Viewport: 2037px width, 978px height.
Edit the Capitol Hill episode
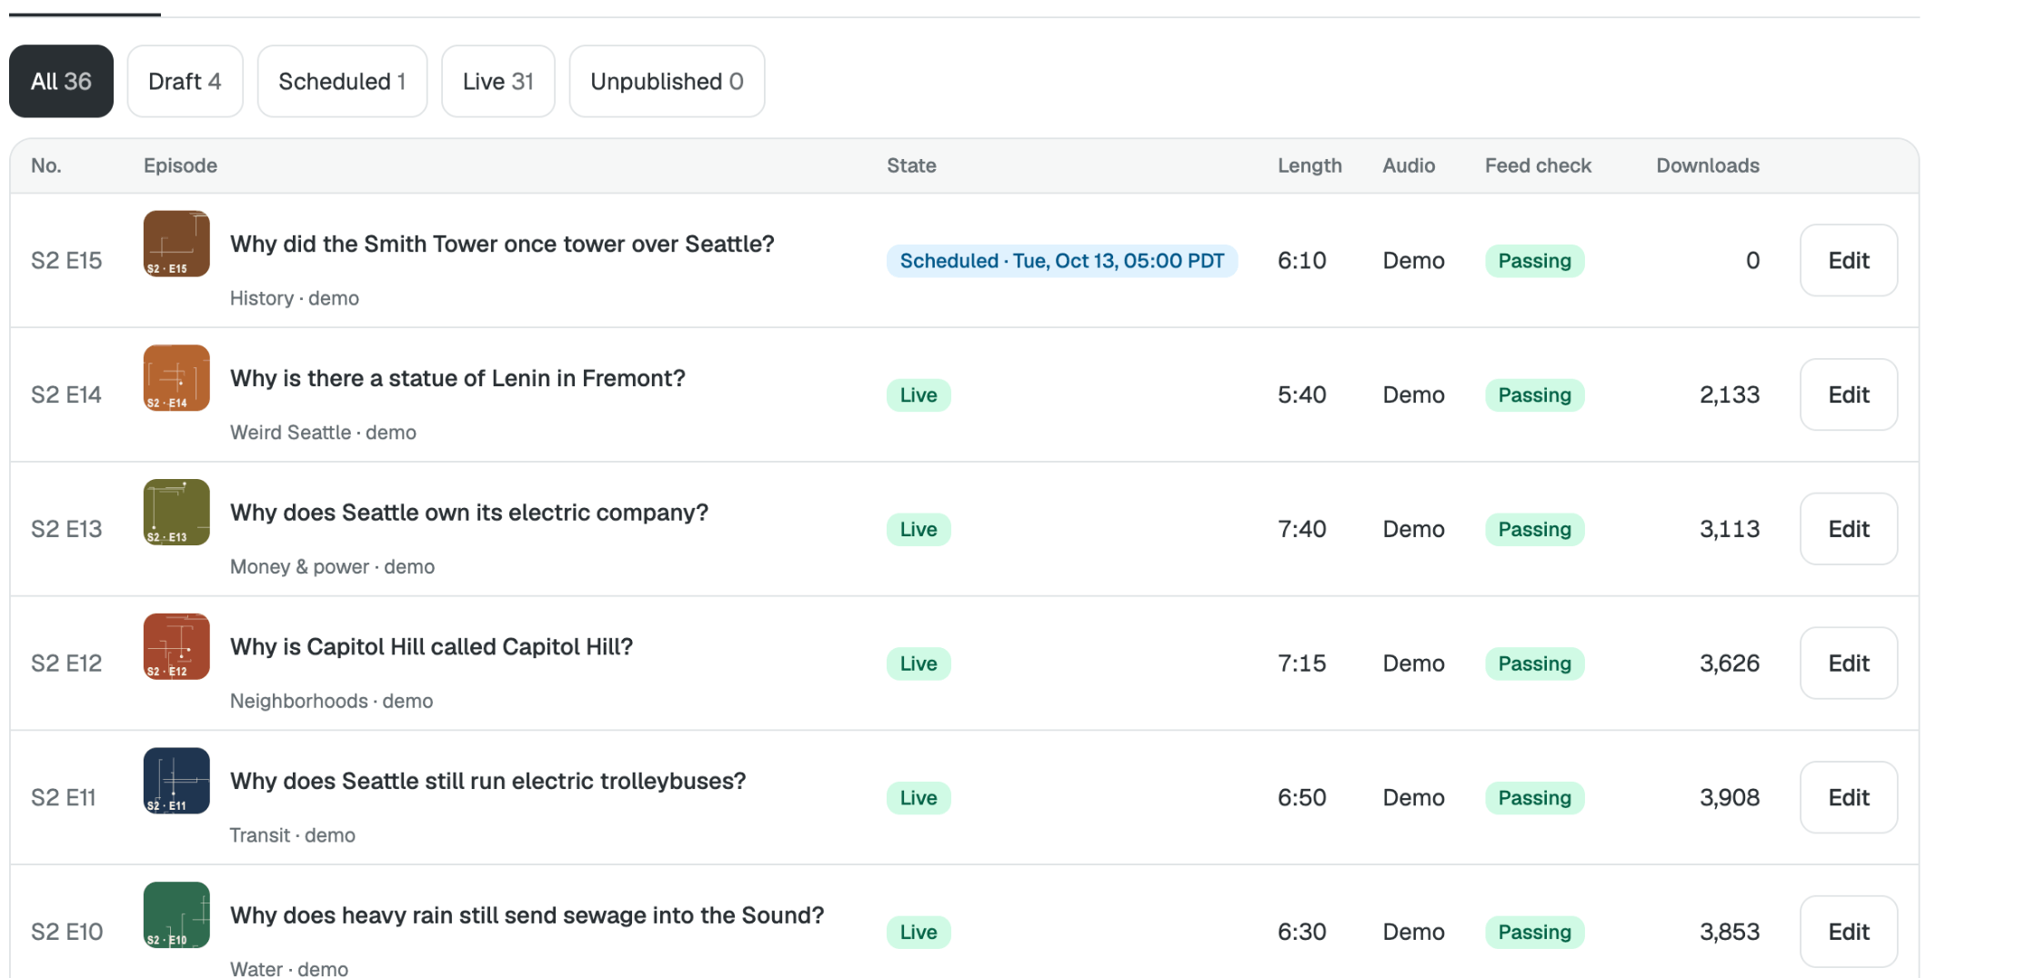coord(1849,663)
